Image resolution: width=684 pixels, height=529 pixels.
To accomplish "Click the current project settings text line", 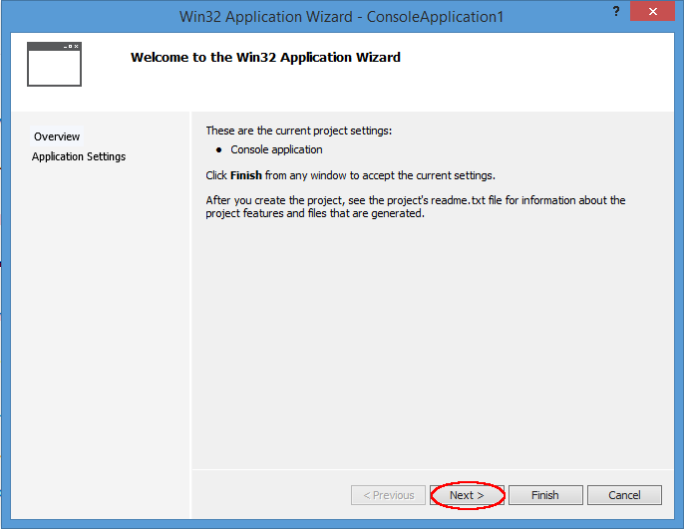I will pos(298,131).
